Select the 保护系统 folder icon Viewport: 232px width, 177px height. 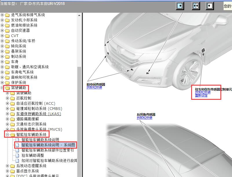click(x=7, y=83)
